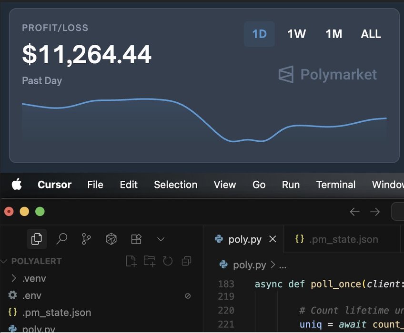The image size is (404, 333).
Task: Collapse all folders in Explorer
Action: click(186, 261)
